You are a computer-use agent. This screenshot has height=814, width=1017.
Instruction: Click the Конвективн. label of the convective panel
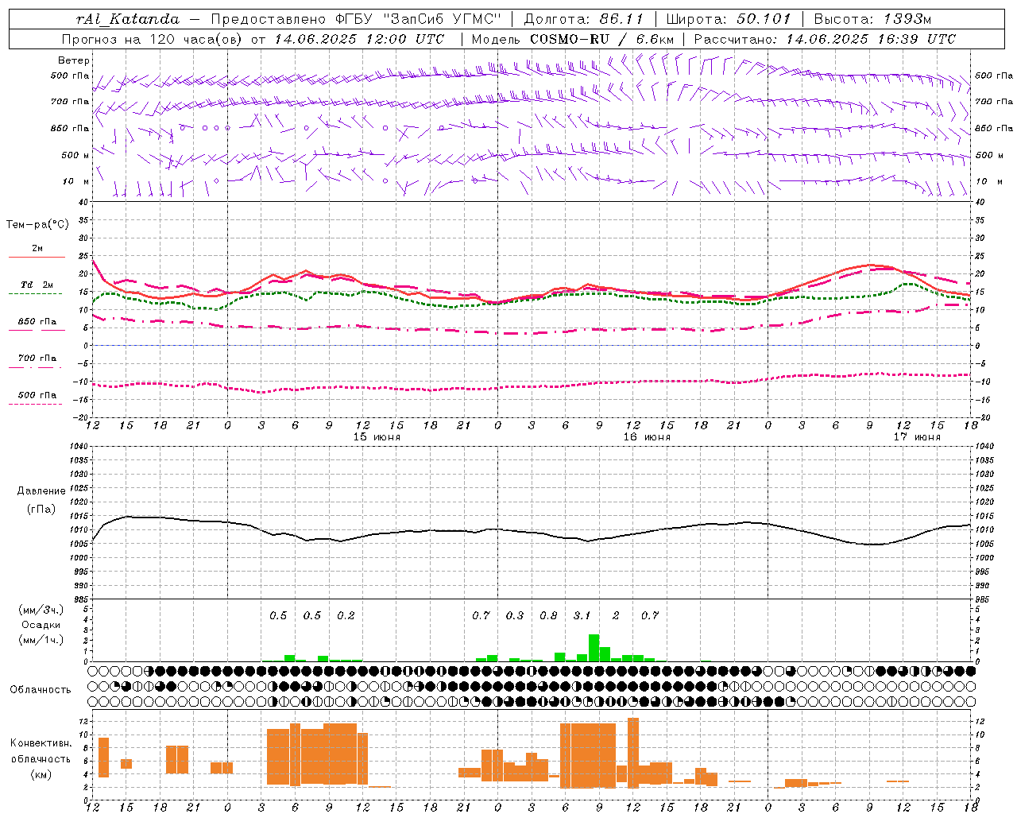(x=41, y=743)
